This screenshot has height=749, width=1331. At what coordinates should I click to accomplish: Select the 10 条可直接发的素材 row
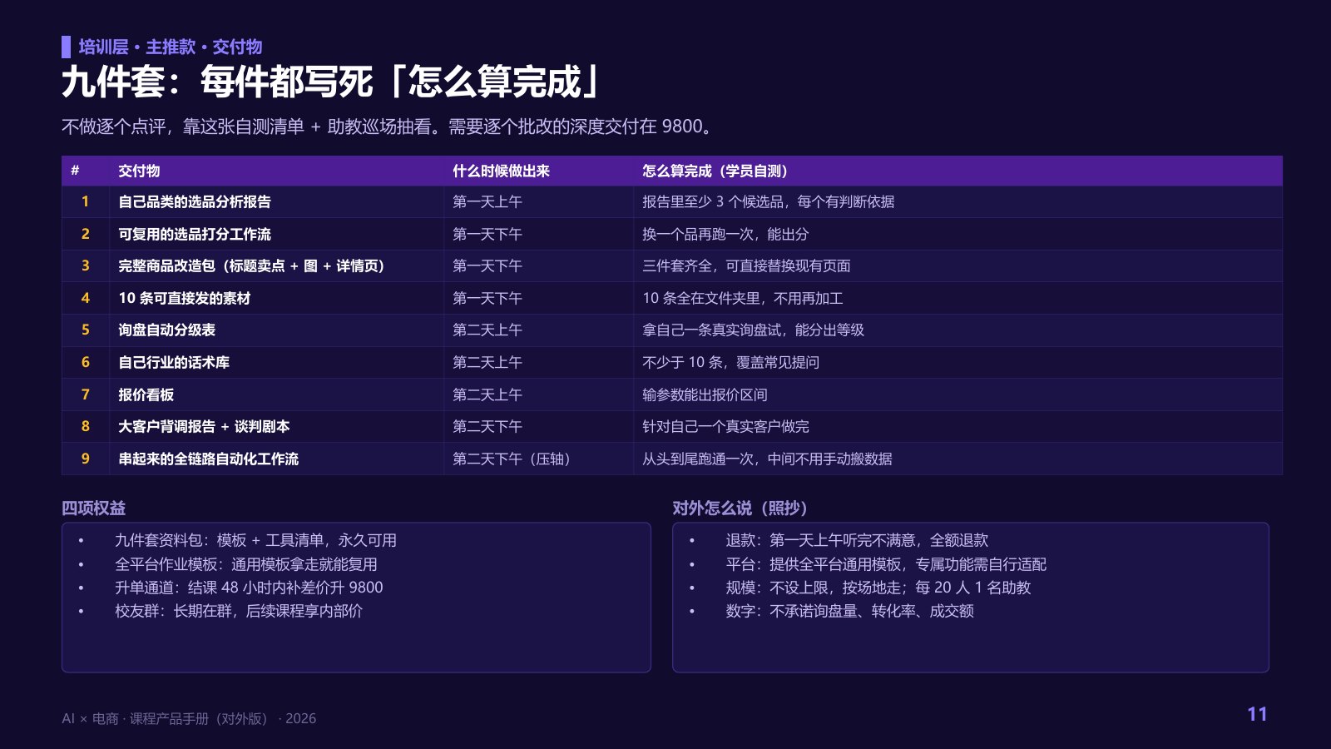click(x=672, y=298)
